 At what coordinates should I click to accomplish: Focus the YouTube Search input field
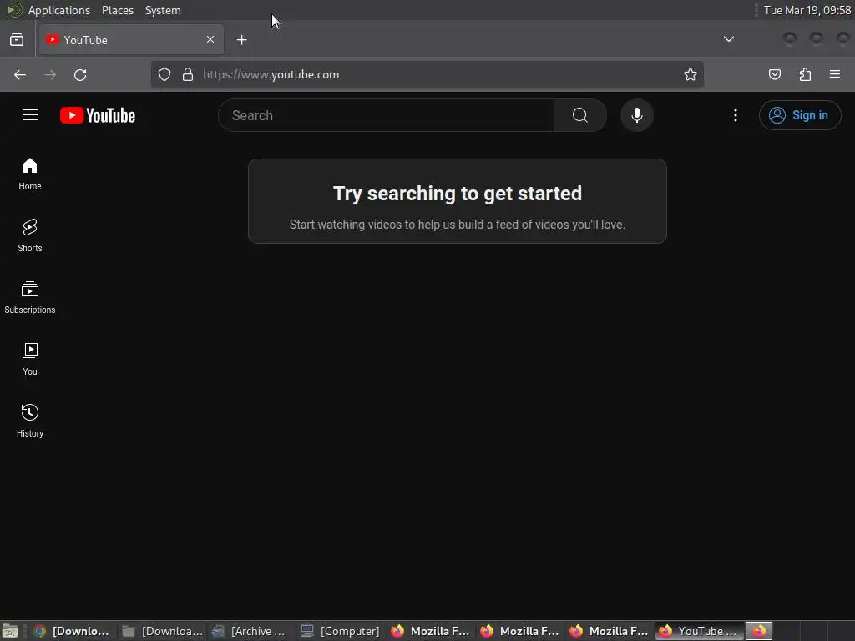[386, 115]
